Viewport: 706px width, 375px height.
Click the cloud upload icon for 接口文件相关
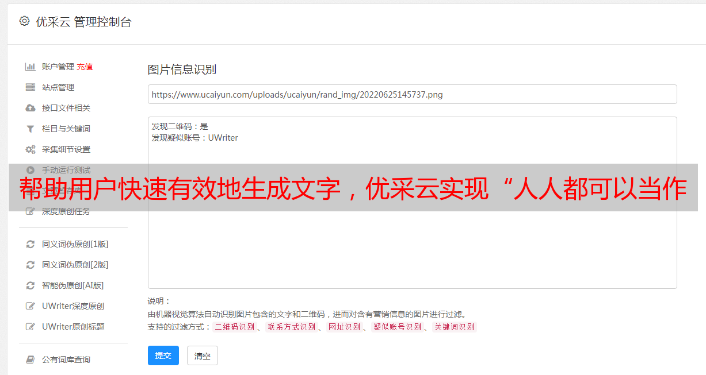[30, 108]
